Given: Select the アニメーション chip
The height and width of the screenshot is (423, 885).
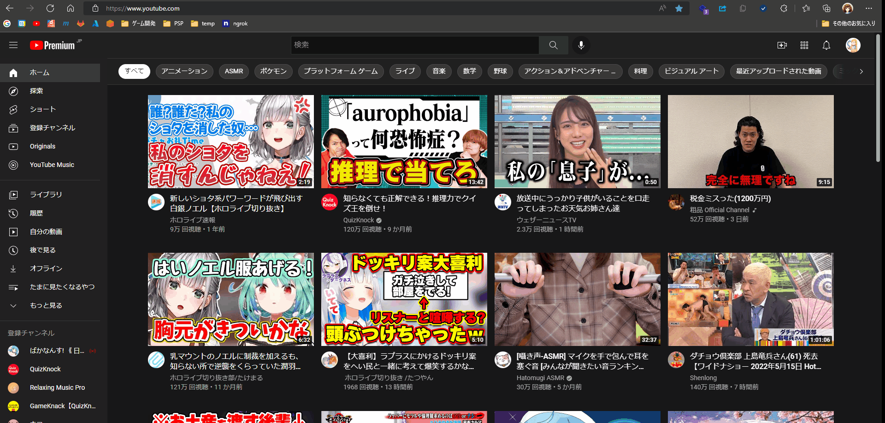Looking at the screenshot, I should 184,71.
